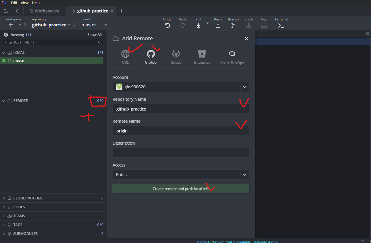Click the workspace plus icon
Screen dimensions: 371x243
11,25
